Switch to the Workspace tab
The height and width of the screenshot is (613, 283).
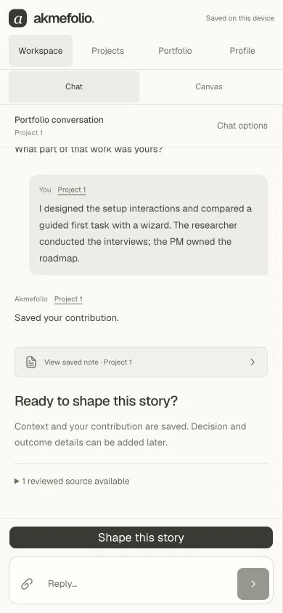(x=41, y=51)
